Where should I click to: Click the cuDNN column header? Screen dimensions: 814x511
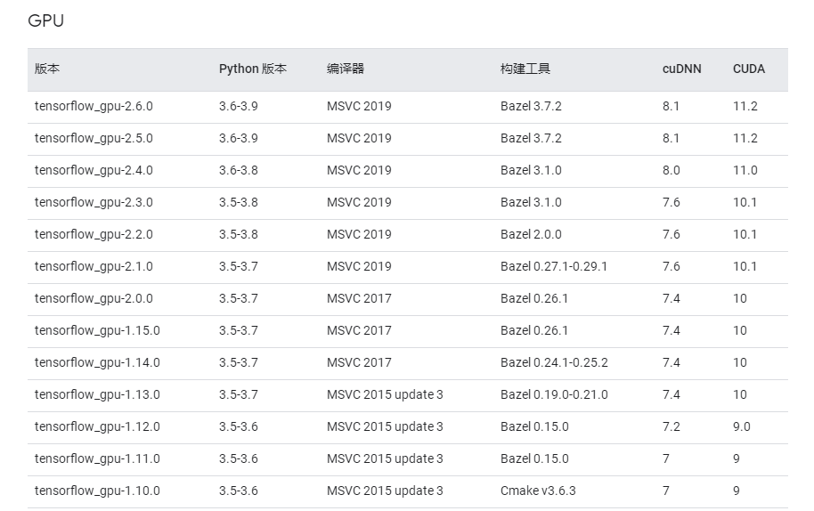[x=681, y=69]
